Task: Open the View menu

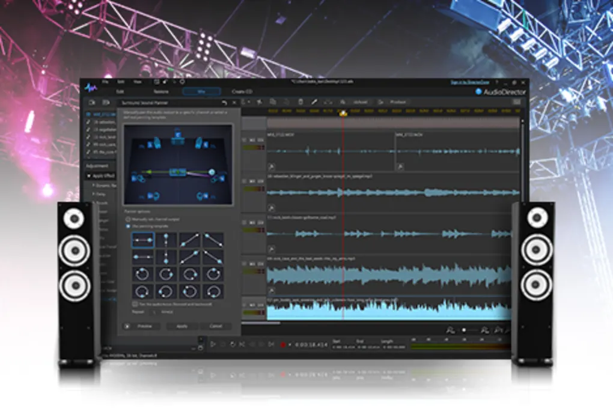Action: [137, 82]
